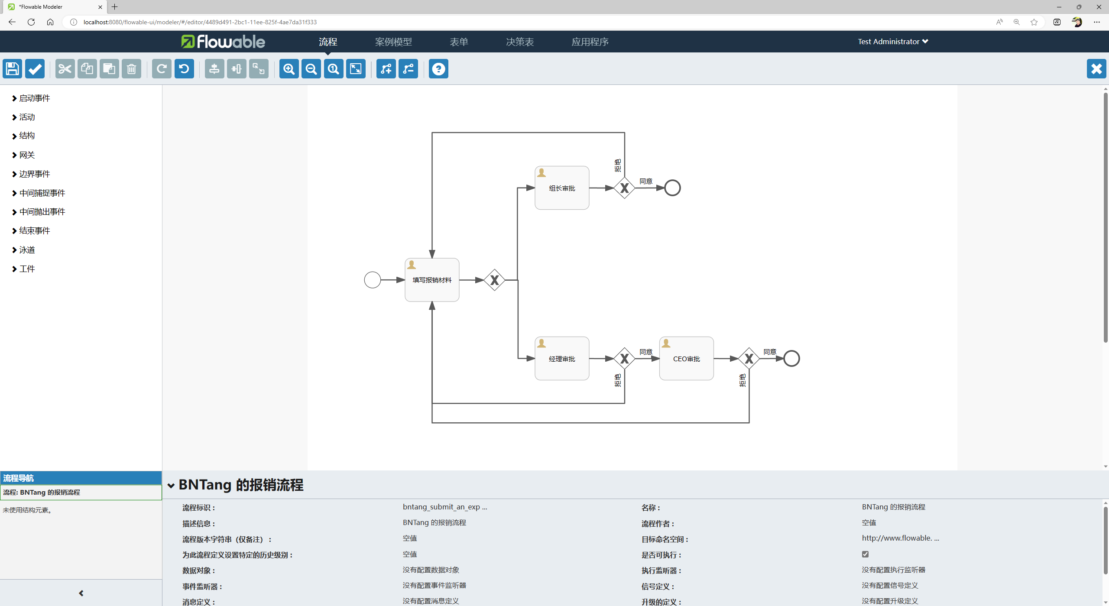
Task: Collapse the BNTang 的报销流程 properties panel
Action: [x=171, y=486]
